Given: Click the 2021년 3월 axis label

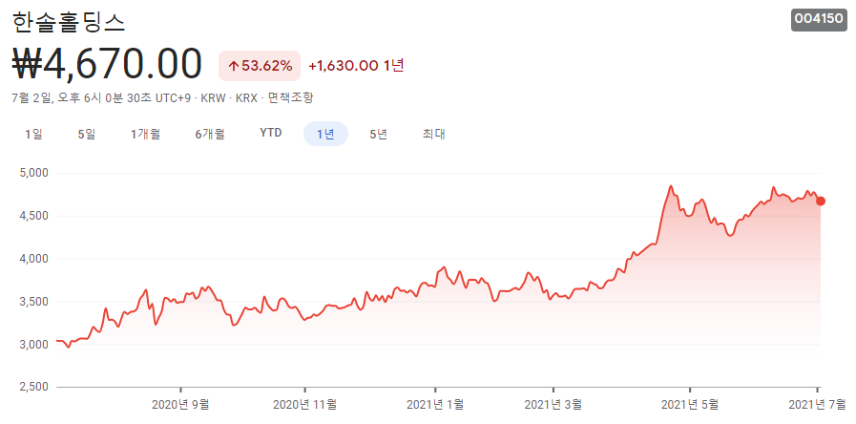Looking at the screenshot, I should point(553,404).
